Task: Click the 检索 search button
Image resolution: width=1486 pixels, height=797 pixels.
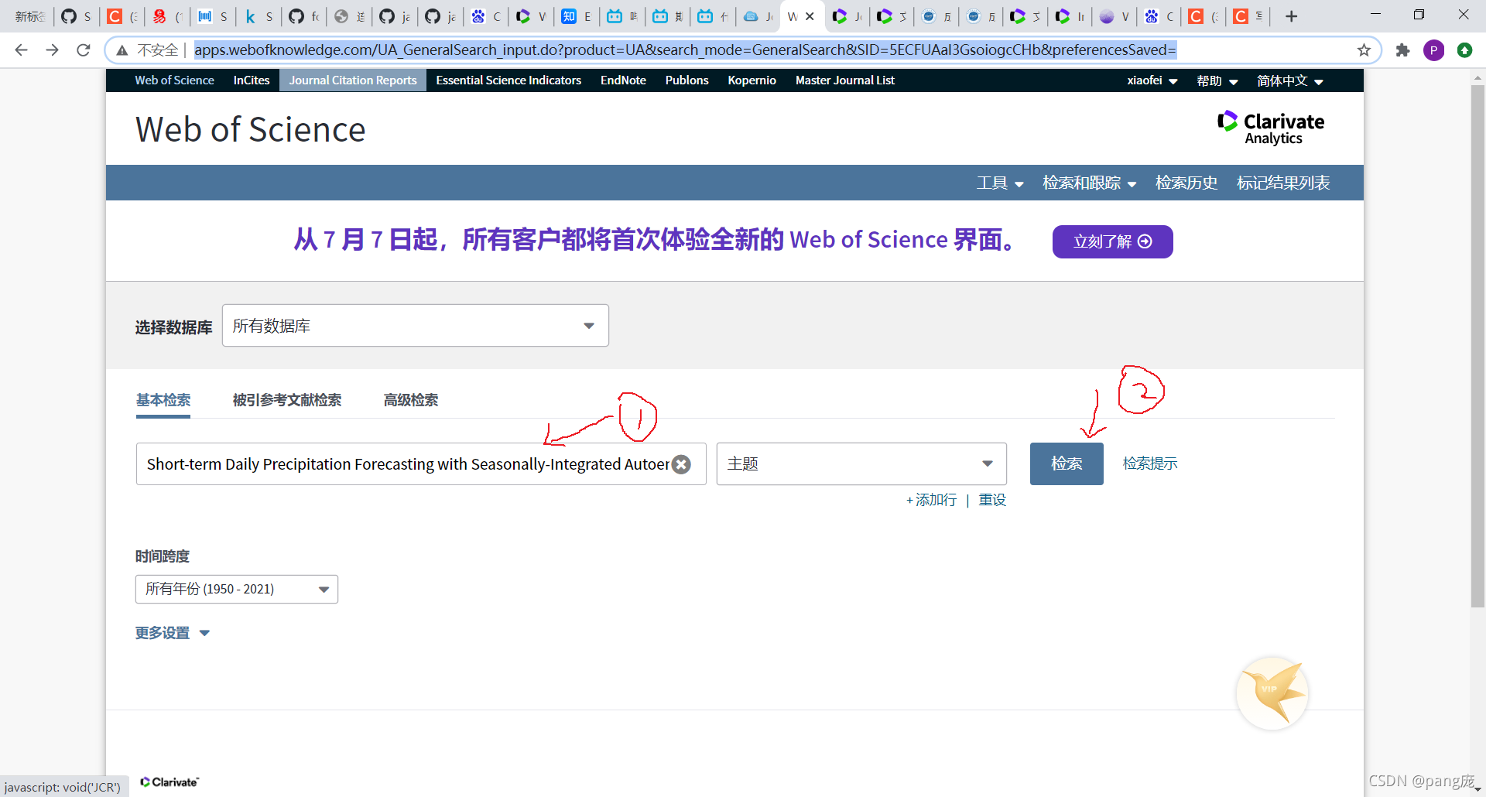Action: (x=1067, y=464)
